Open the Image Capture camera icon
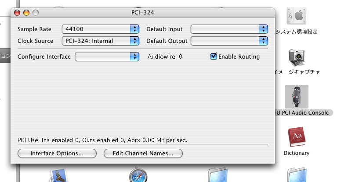Viewport: 348px width, 182px height. pos(297,57)
